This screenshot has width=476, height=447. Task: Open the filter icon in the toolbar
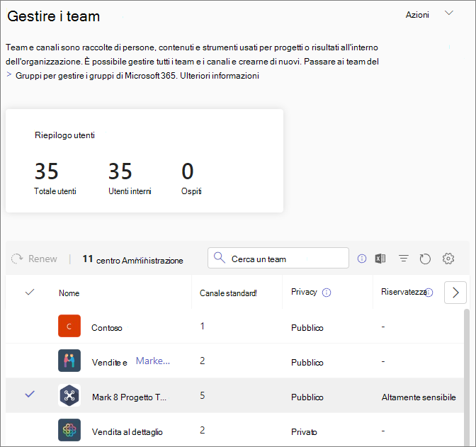404,259
